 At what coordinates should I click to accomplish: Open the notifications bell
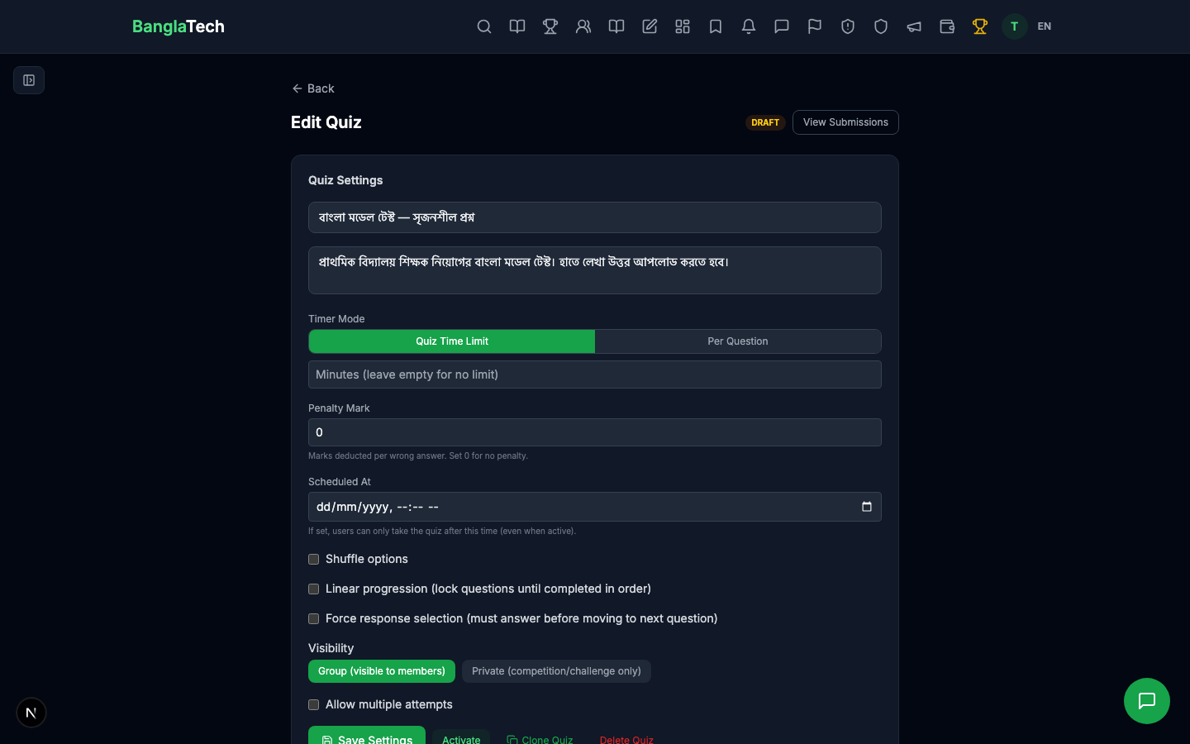[x=749, y=26]
